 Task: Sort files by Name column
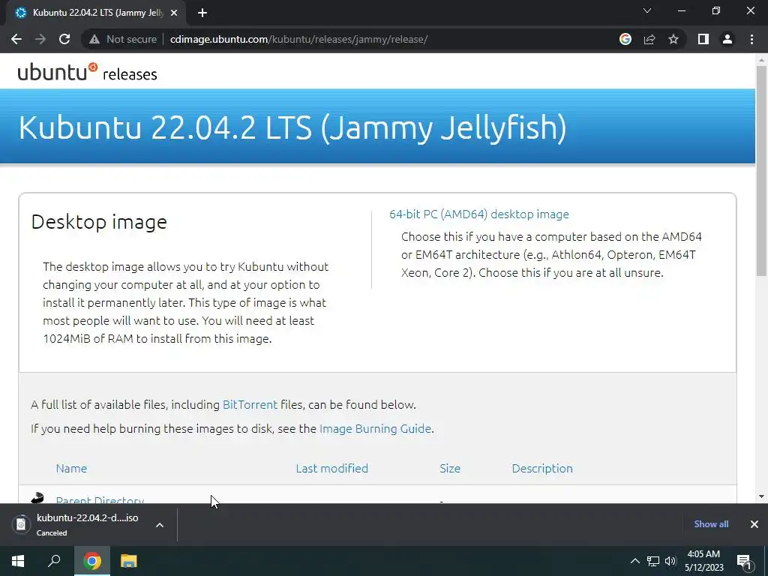pos(71,468)
